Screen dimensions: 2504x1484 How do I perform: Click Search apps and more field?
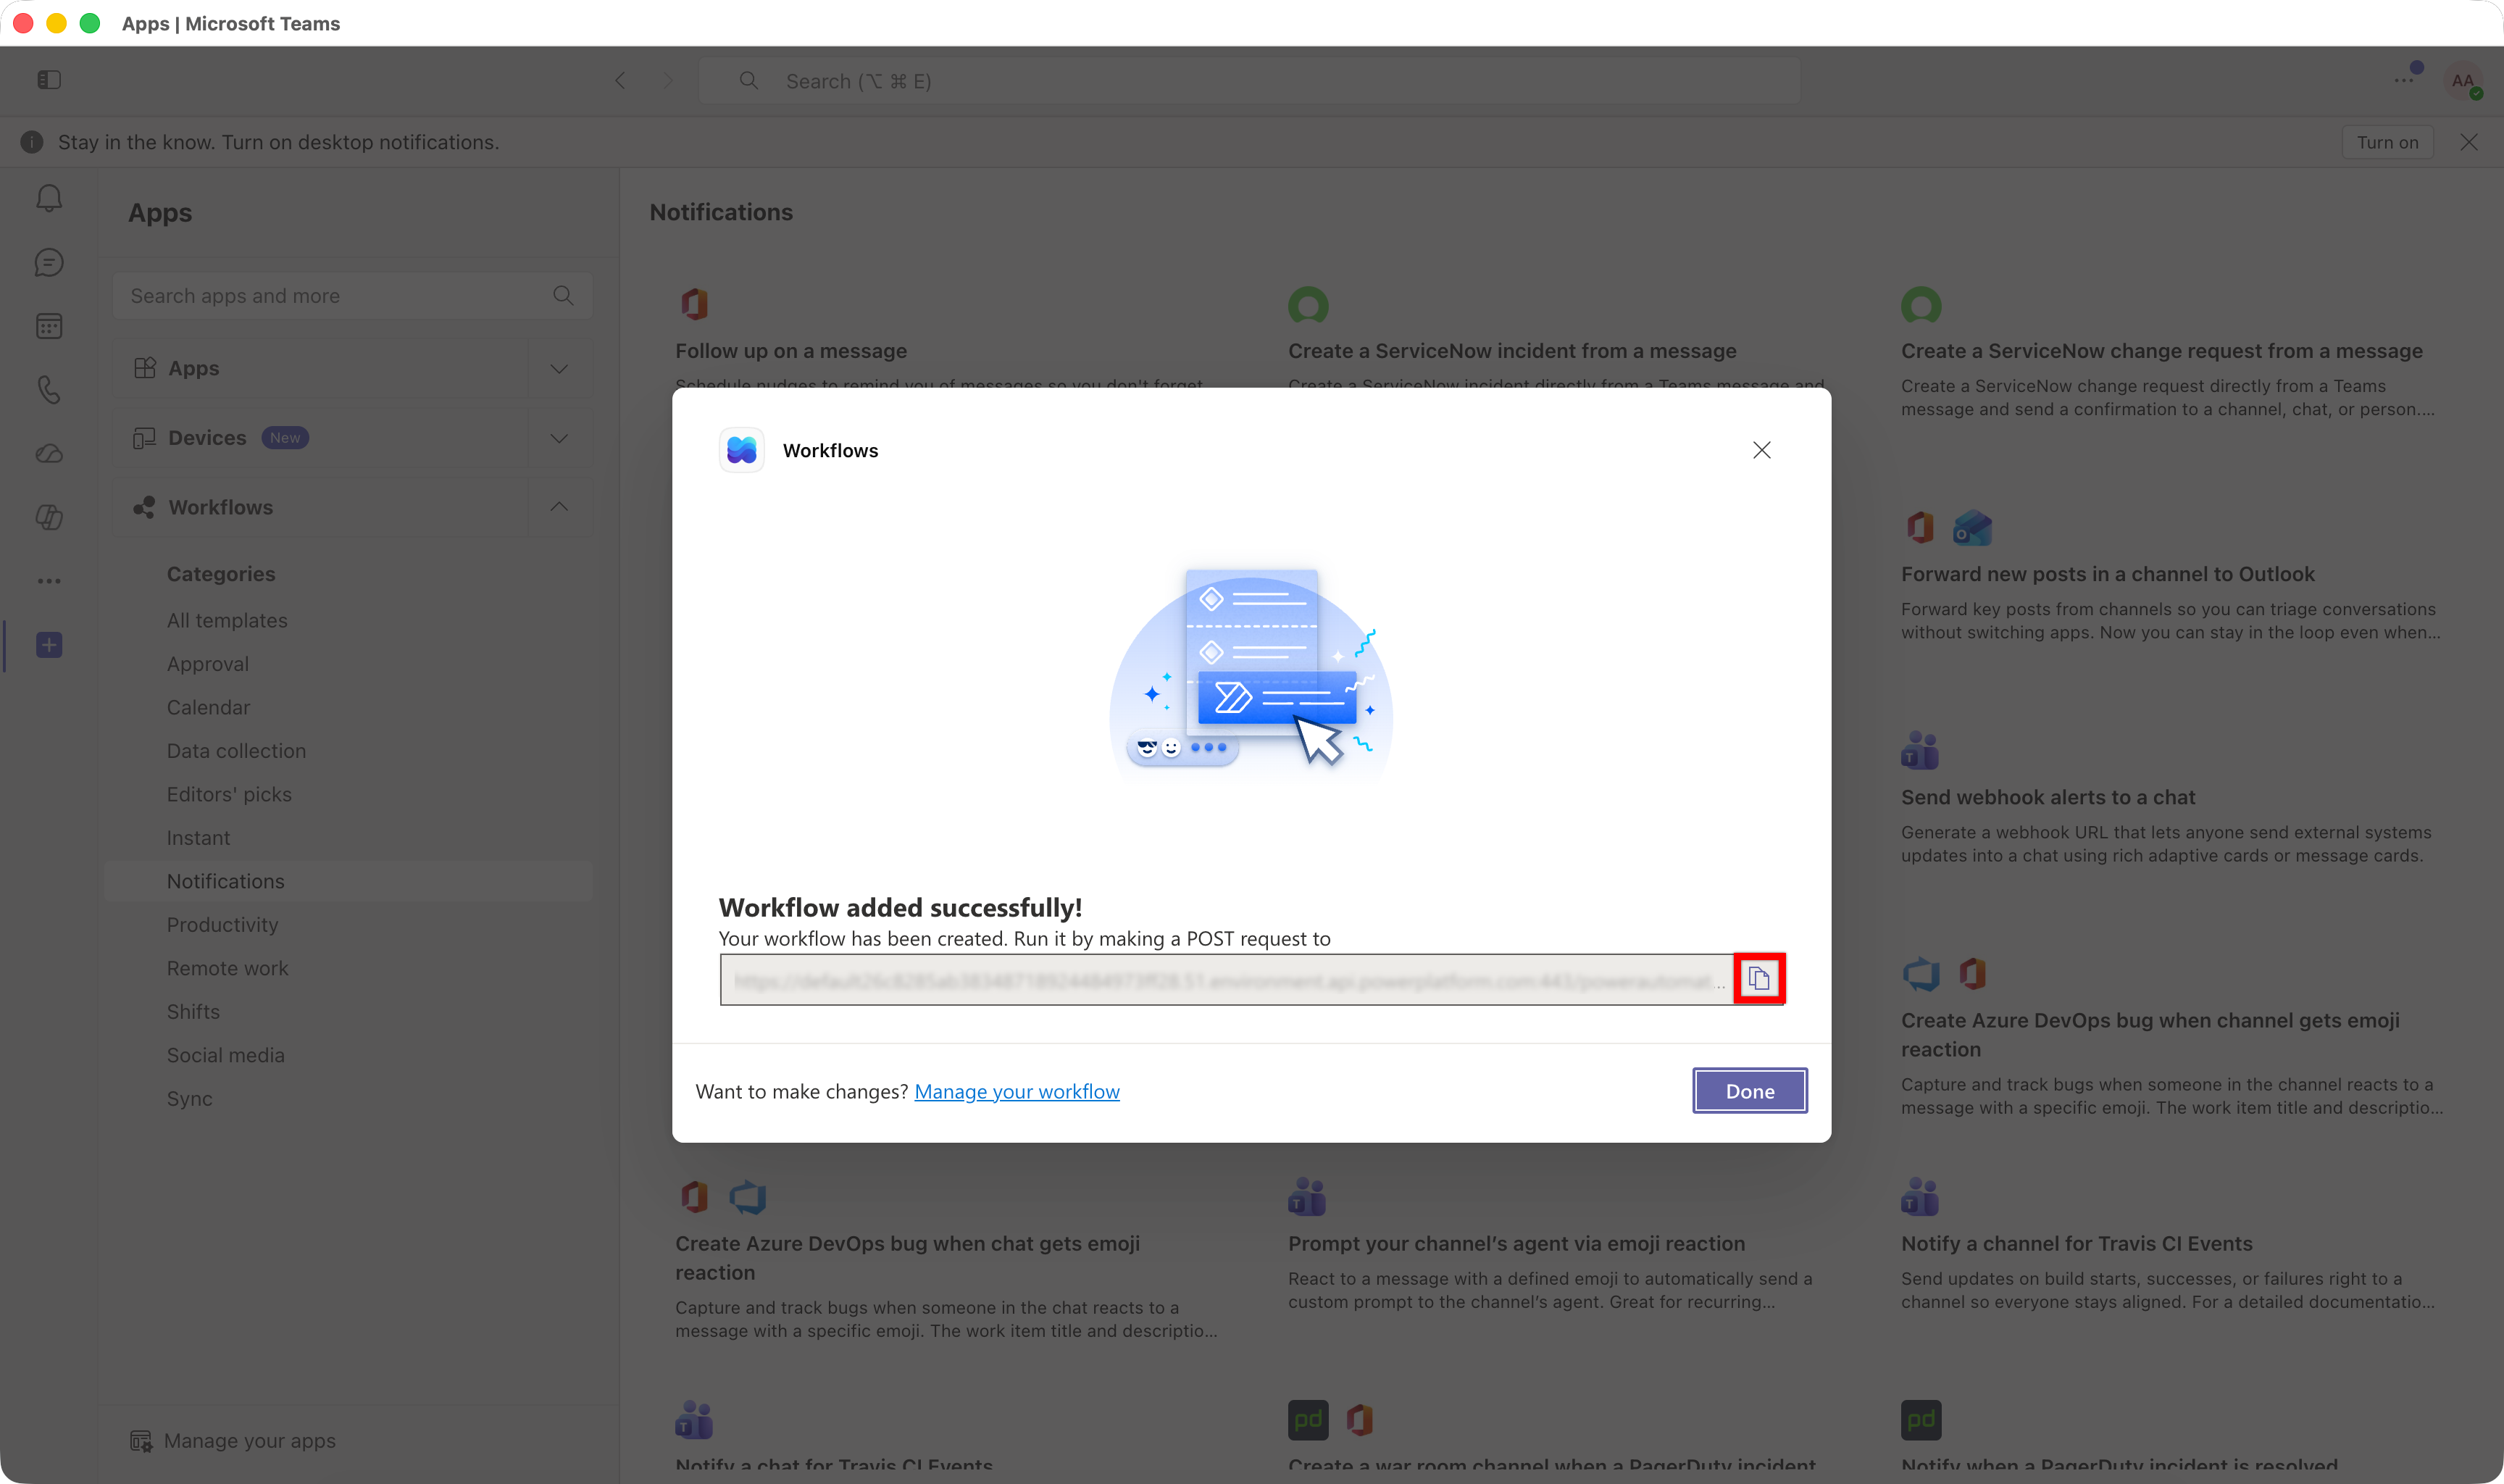click(x=353, y=296)
